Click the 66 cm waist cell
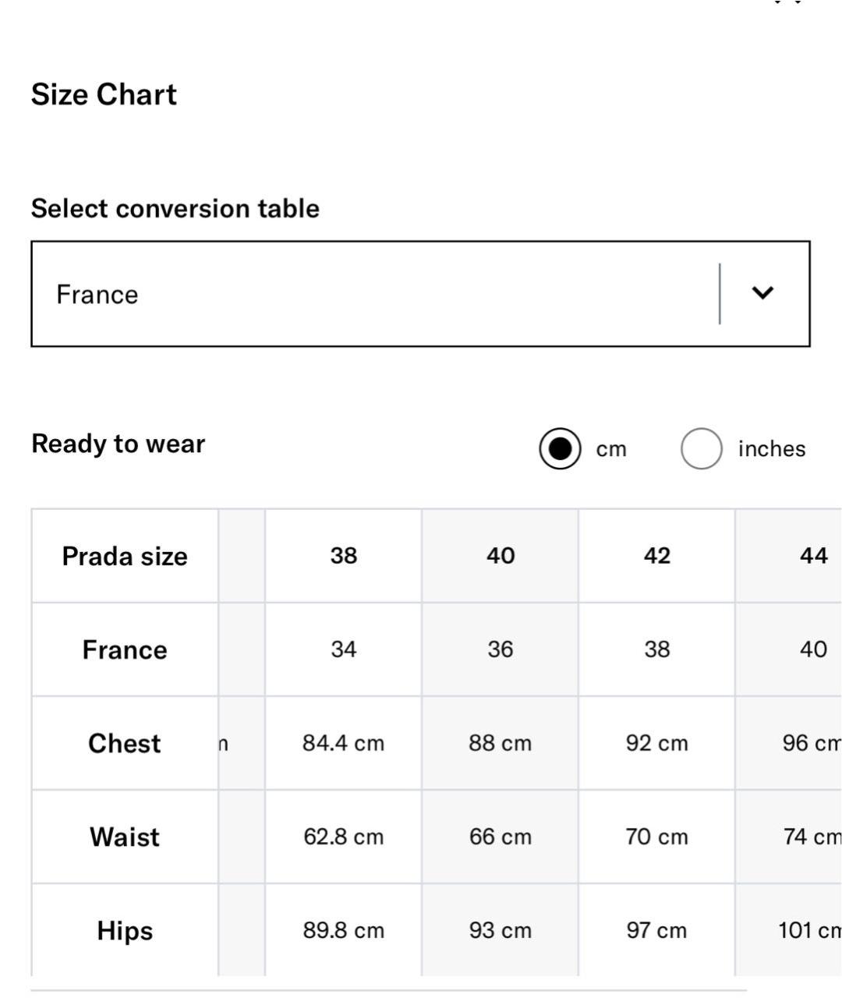Viewport: 842px width, 998px height. [x=501, y=837]
